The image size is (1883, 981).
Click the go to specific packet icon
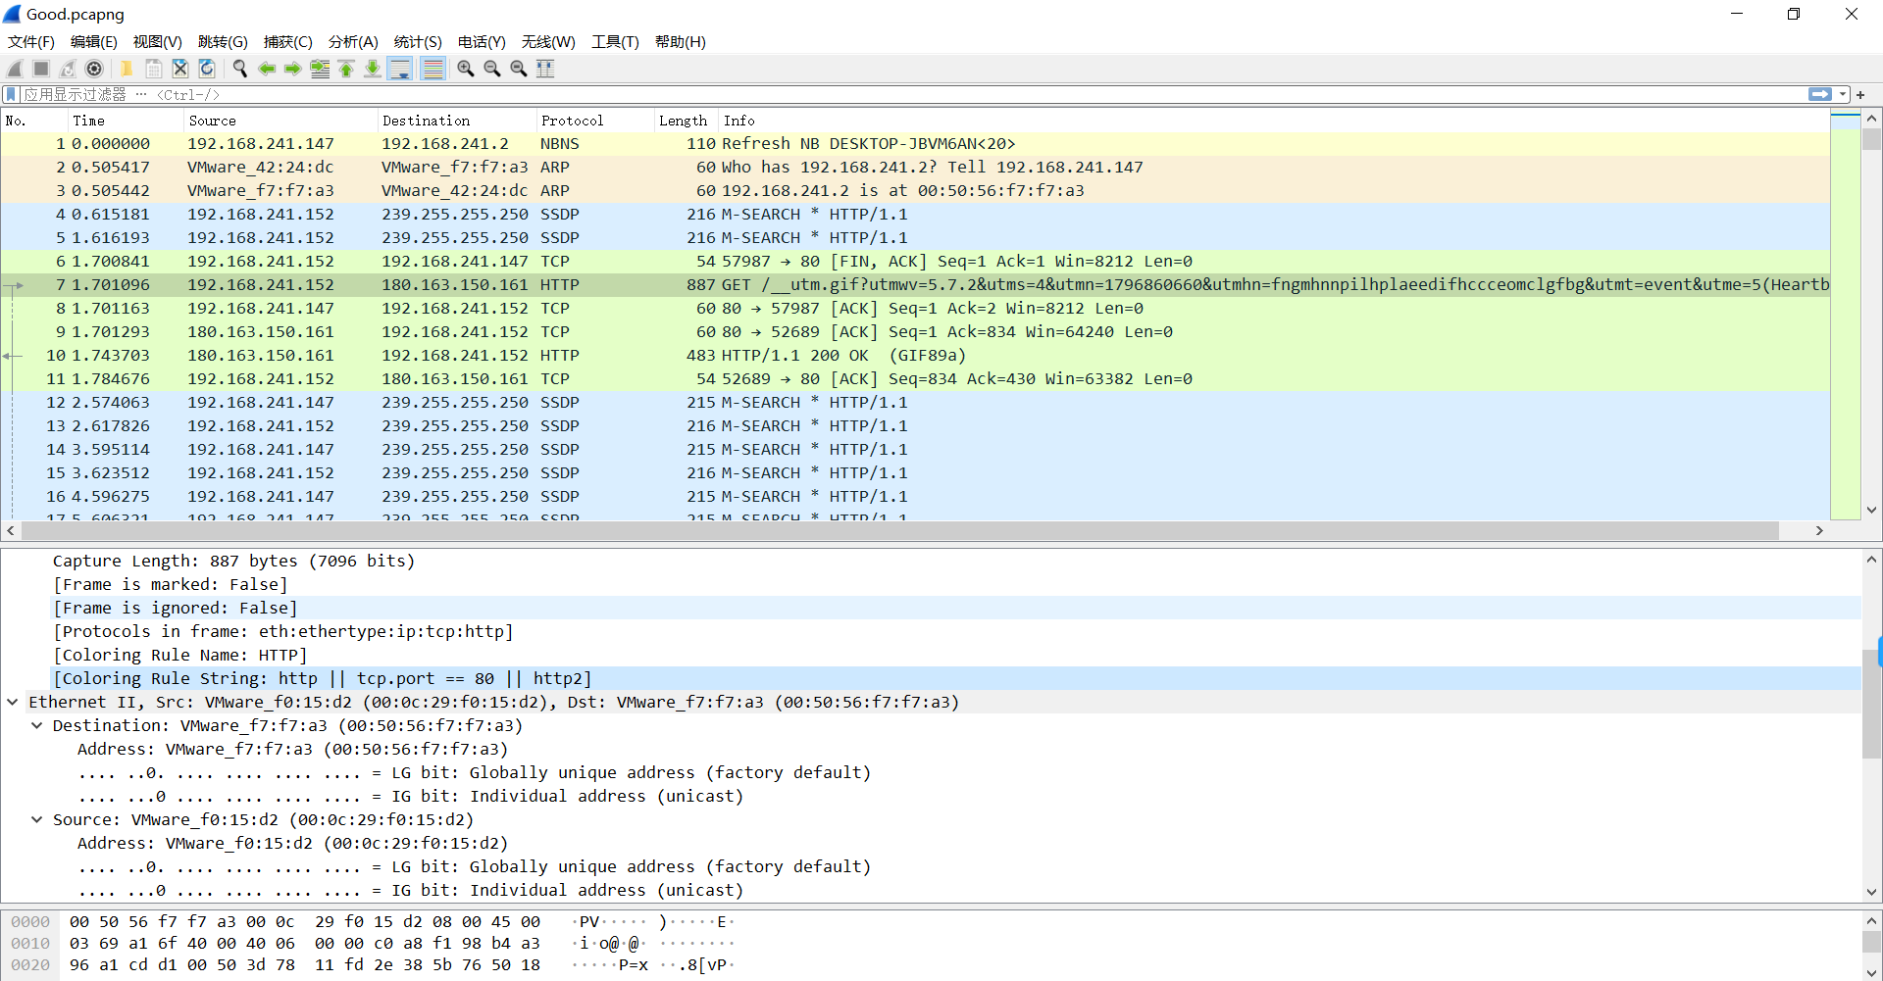320,69
